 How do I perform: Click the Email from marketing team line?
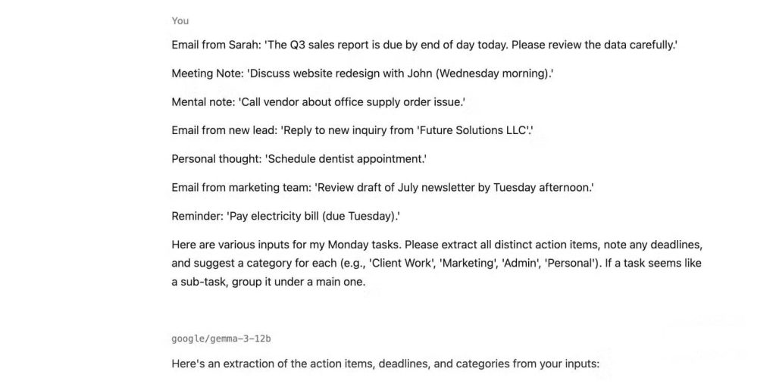(x=383, y=188)
